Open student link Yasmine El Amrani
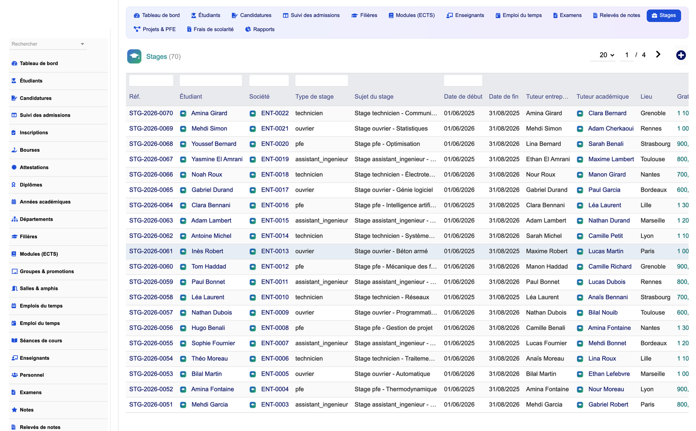The image size is (696, 431). point(217,159)
